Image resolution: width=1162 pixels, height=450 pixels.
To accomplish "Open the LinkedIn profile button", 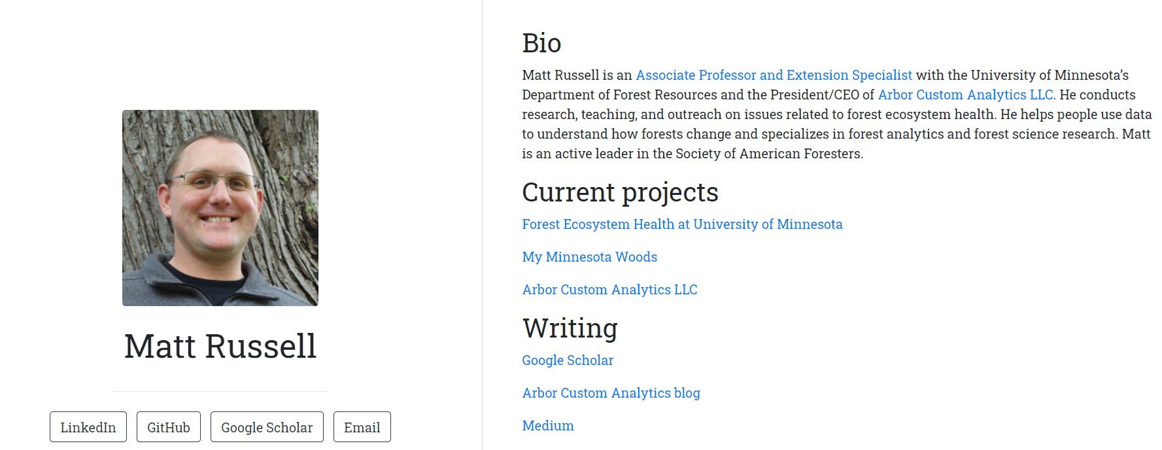I will pos(88,427).
